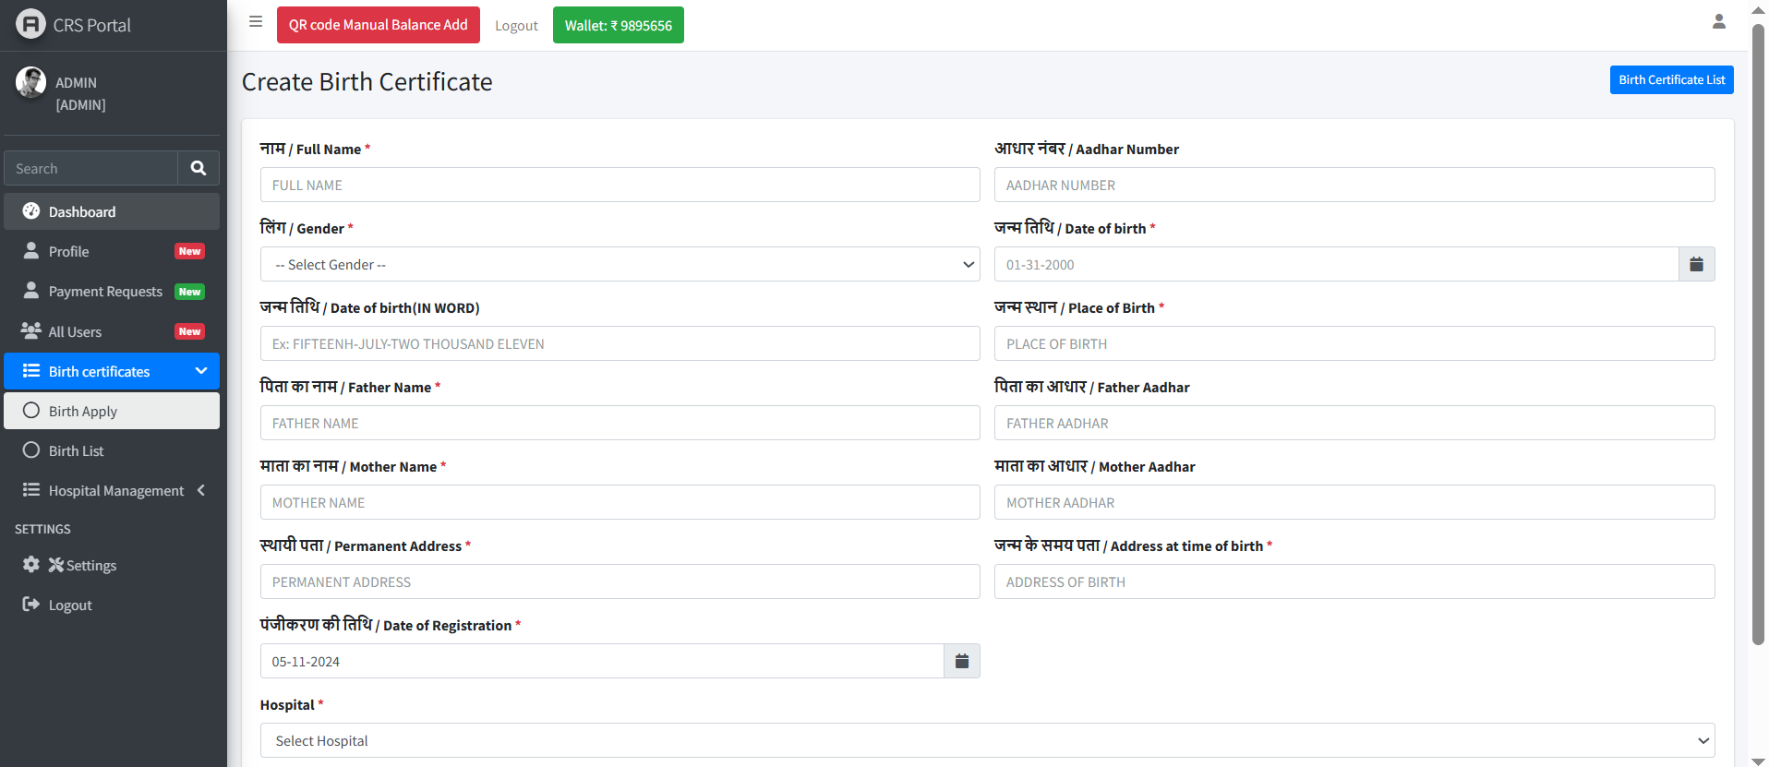Expand the Select Gender dropdown
The image size is (1769, 767).
click(620, 265)
